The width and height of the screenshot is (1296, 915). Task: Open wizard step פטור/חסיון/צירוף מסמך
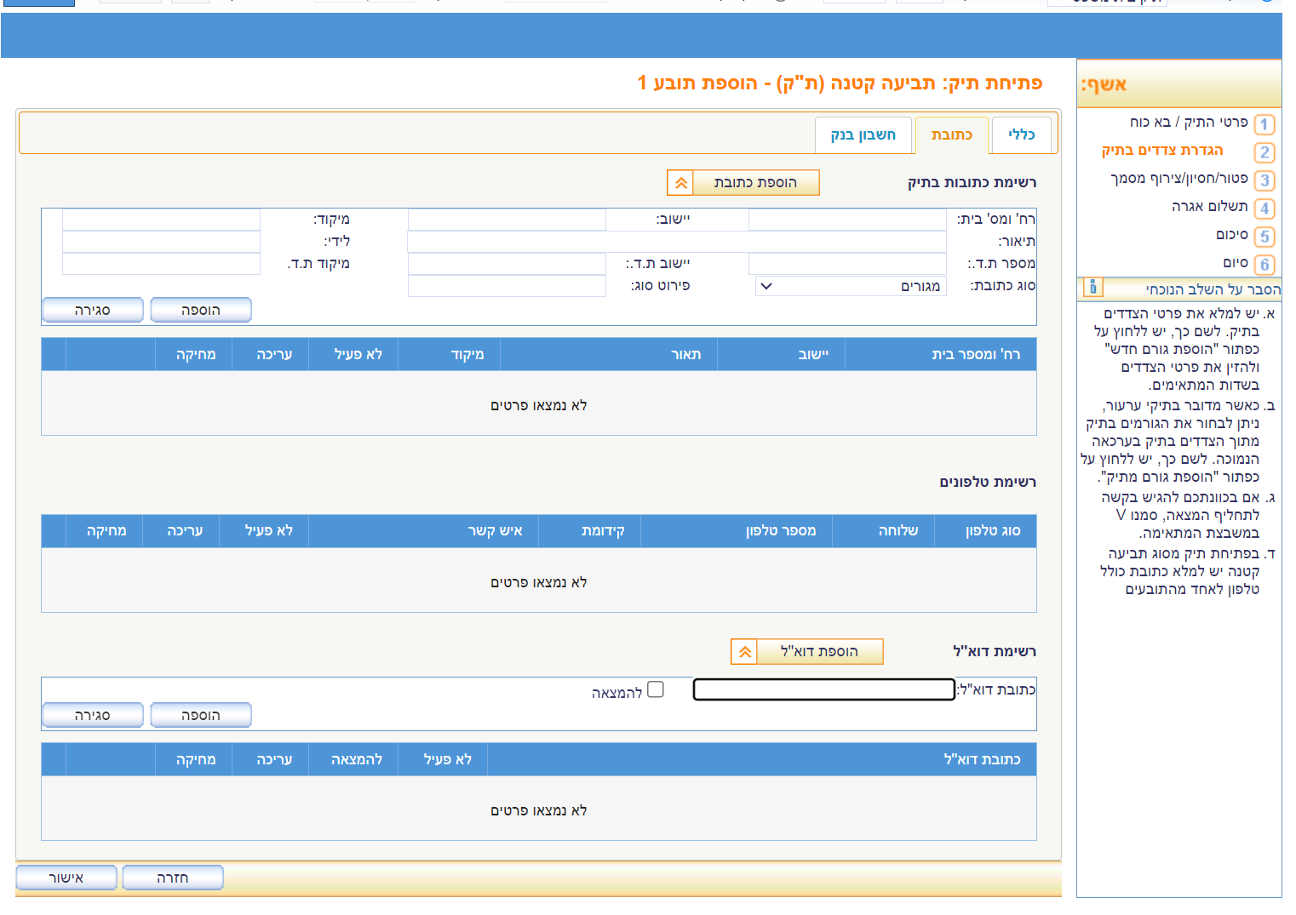tap(1179, 179)
